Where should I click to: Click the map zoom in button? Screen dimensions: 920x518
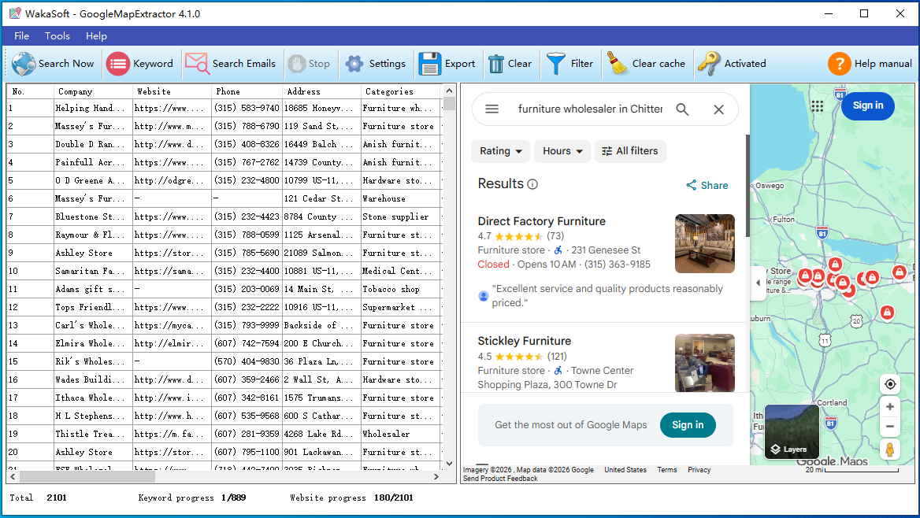click(x=890, y=407)
